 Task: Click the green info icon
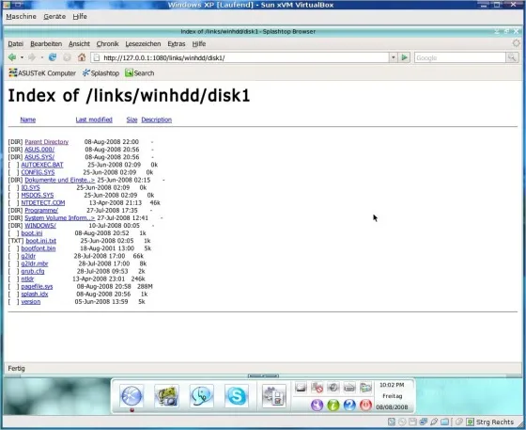(333, 406)
